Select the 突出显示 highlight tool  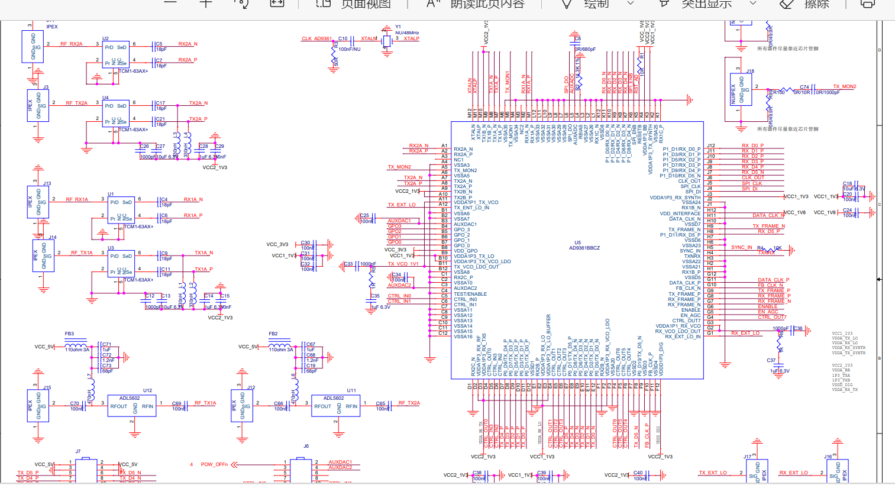coord(696,4)
